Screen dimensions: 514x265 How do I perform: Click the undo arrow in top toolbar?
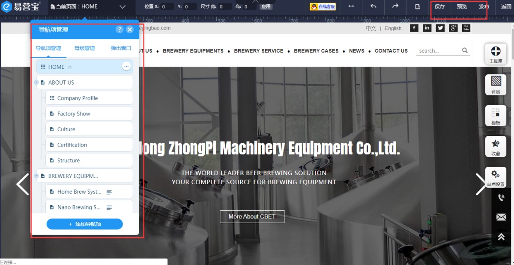pyautogui.click(x=373, y=6)
